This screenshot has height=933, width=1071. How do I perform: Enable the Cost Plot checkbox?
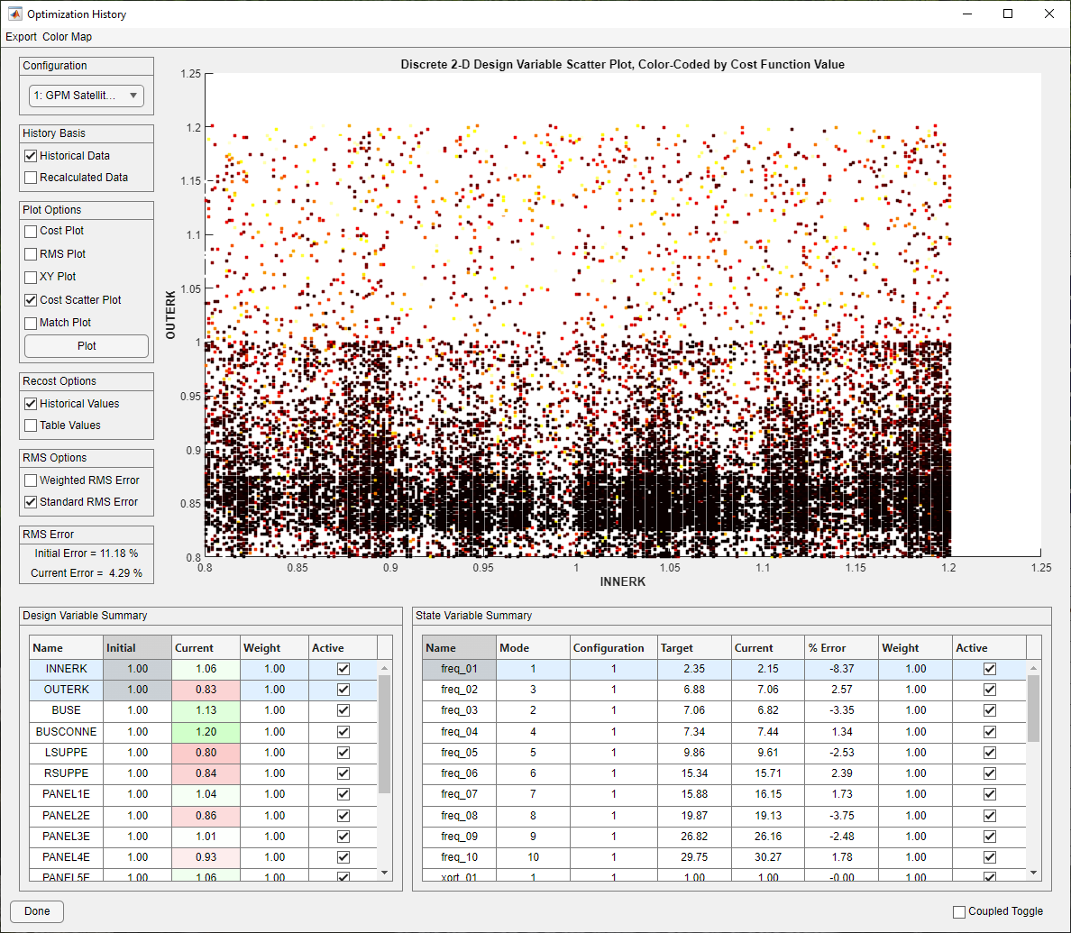point(31,231)
